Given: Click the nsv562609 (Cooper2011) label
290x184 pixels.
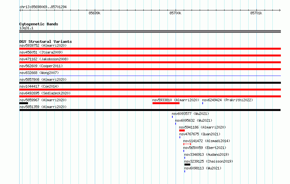Looking at the screenshot, I should coord(41,66).
